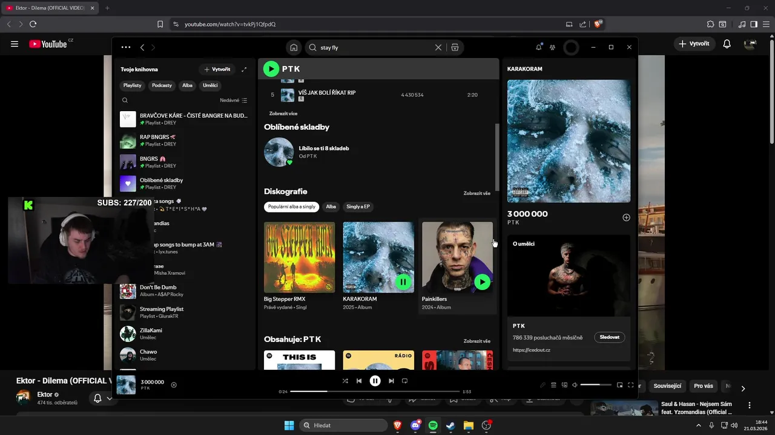Expand the Ektor channel notification chevron menu
Image resolution: width=775 pixels, height=435 pixels.
click(x=110, y=398)
